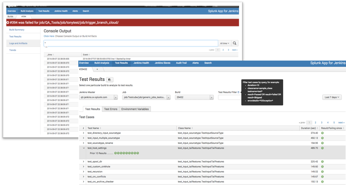The height and width of the screenshot is (185, 346).
Task: Click next » in Test Cases pagination
Action: tap(341, 123)
